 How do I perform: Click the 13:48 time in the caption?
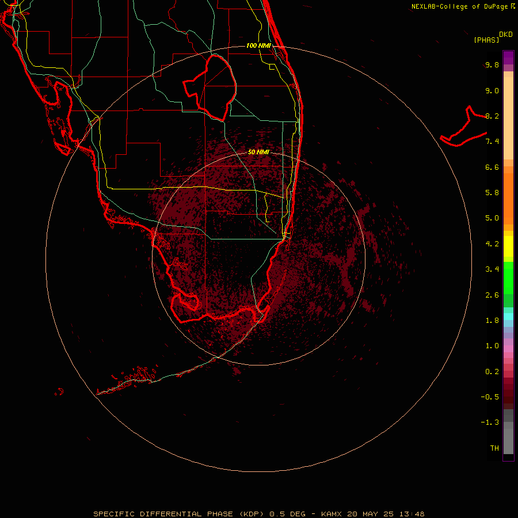coord(412,514)
